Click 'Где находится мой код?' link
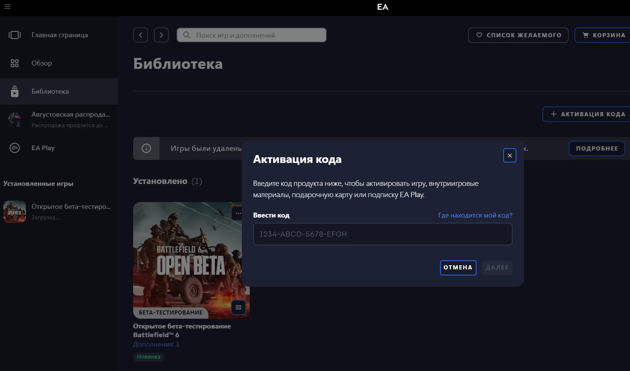This screenshot has height=371, width=630. [x=475, y=215]
